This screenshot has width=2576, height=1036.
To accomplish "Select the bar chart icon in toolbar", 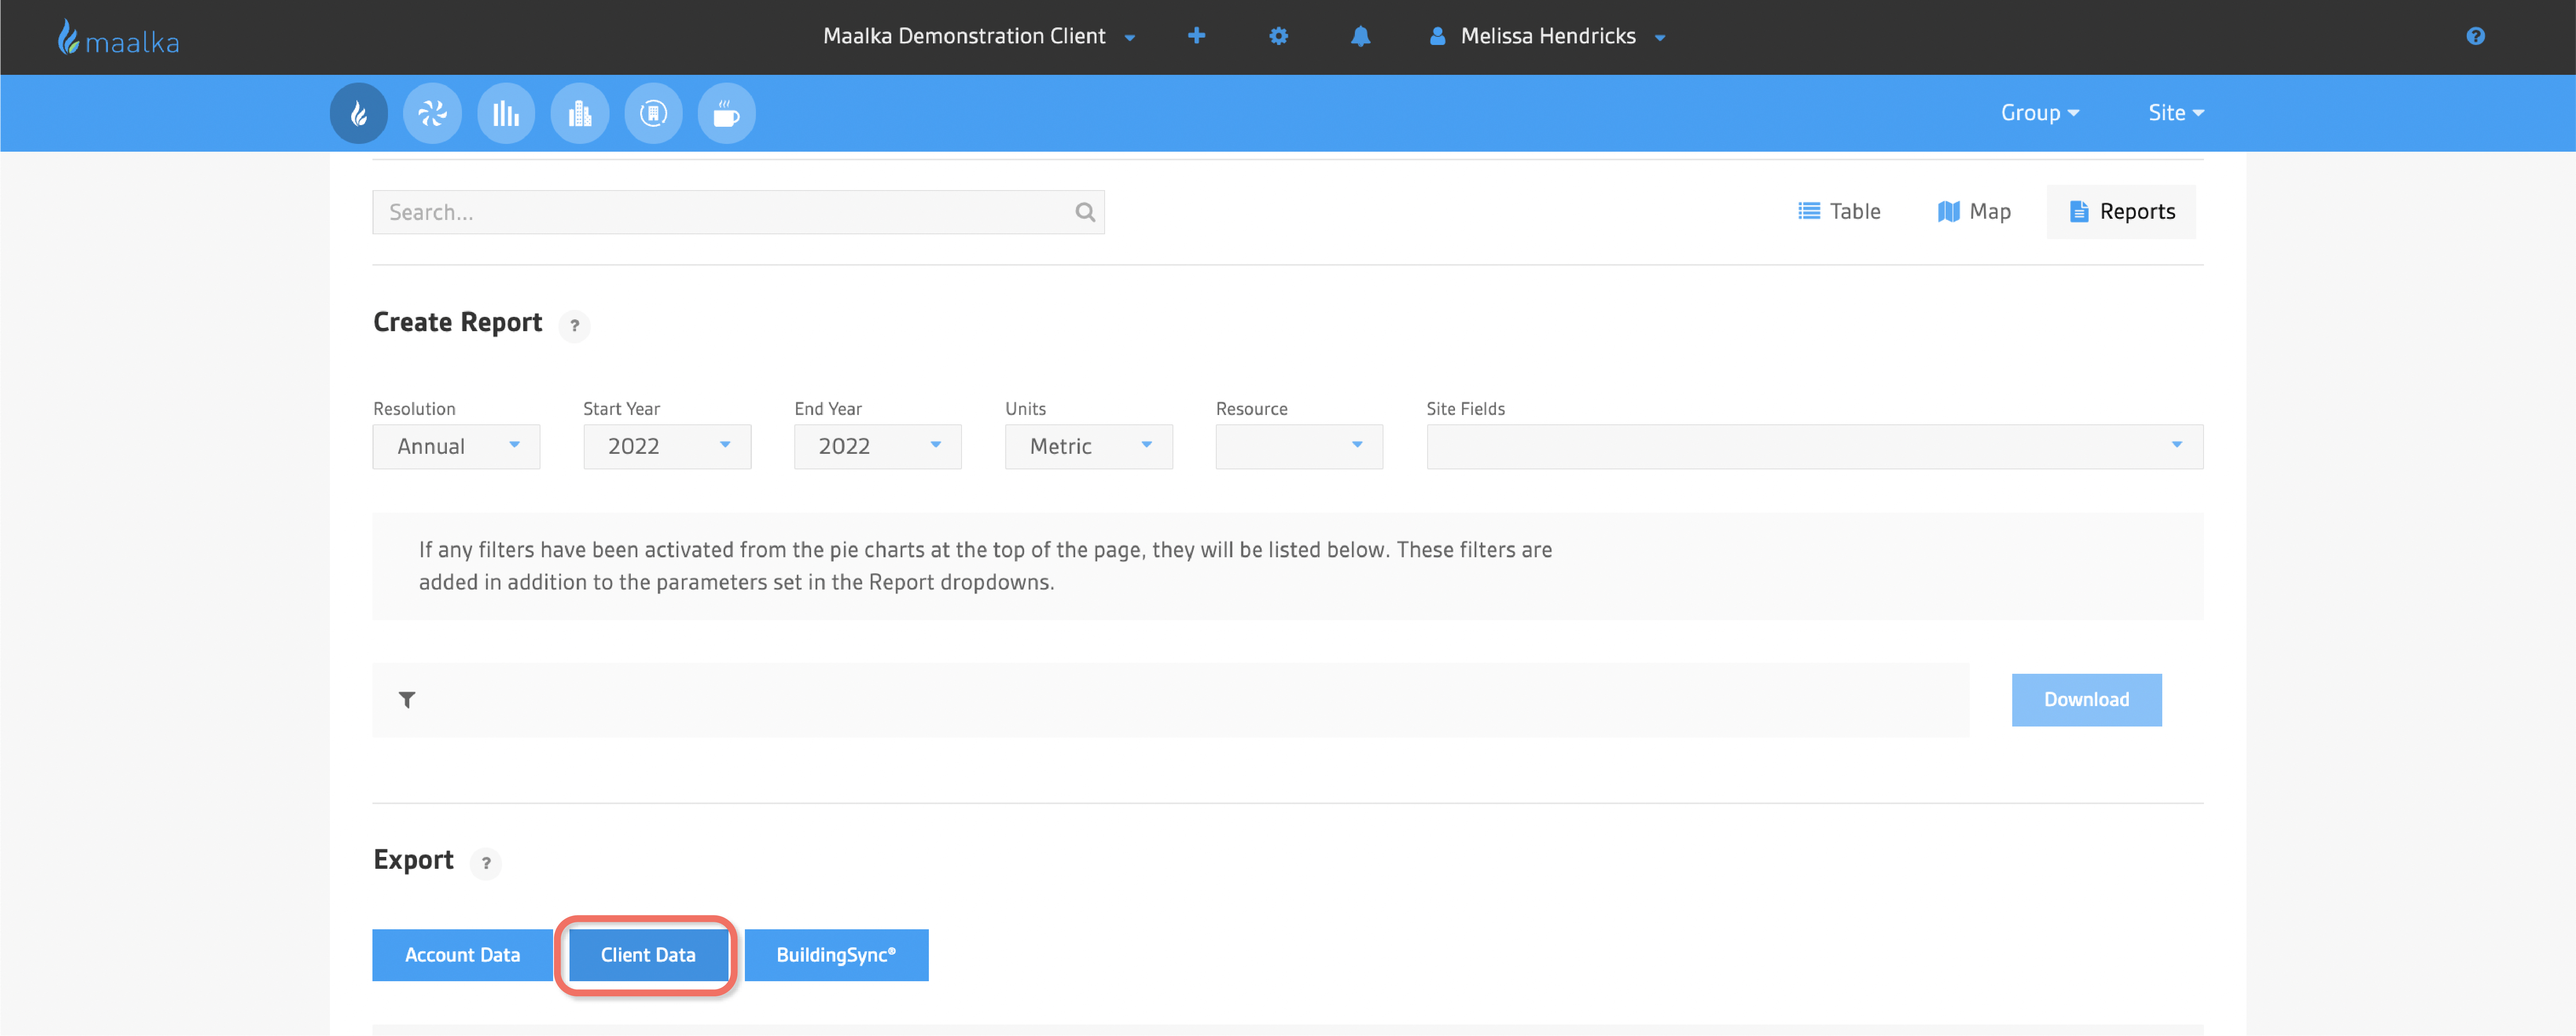I will pos(506,113).
